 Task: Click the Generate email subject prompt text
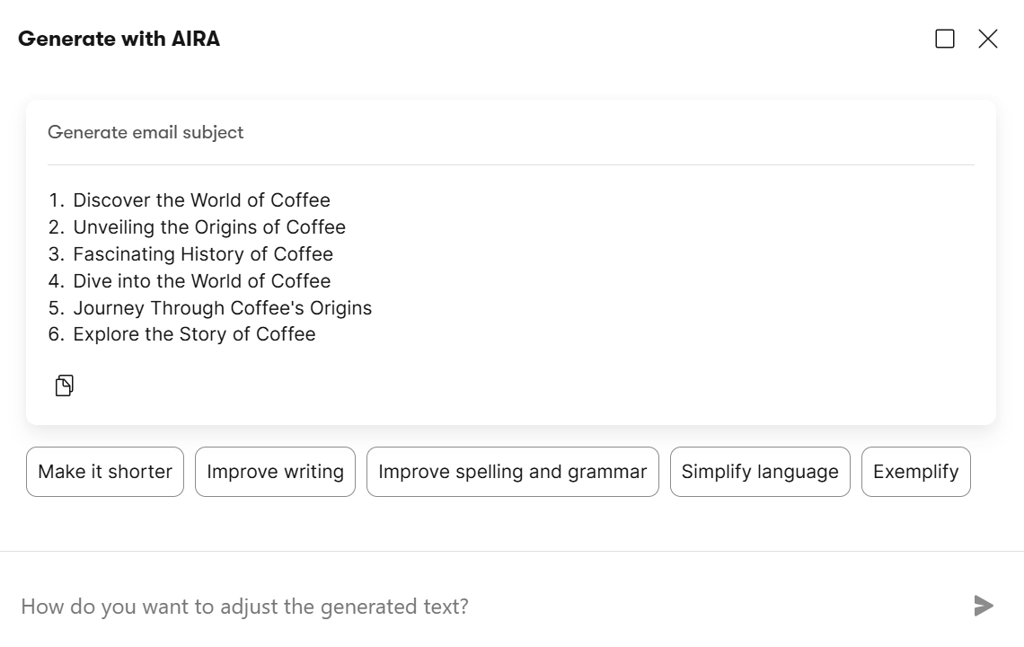[x=146, y=132]
